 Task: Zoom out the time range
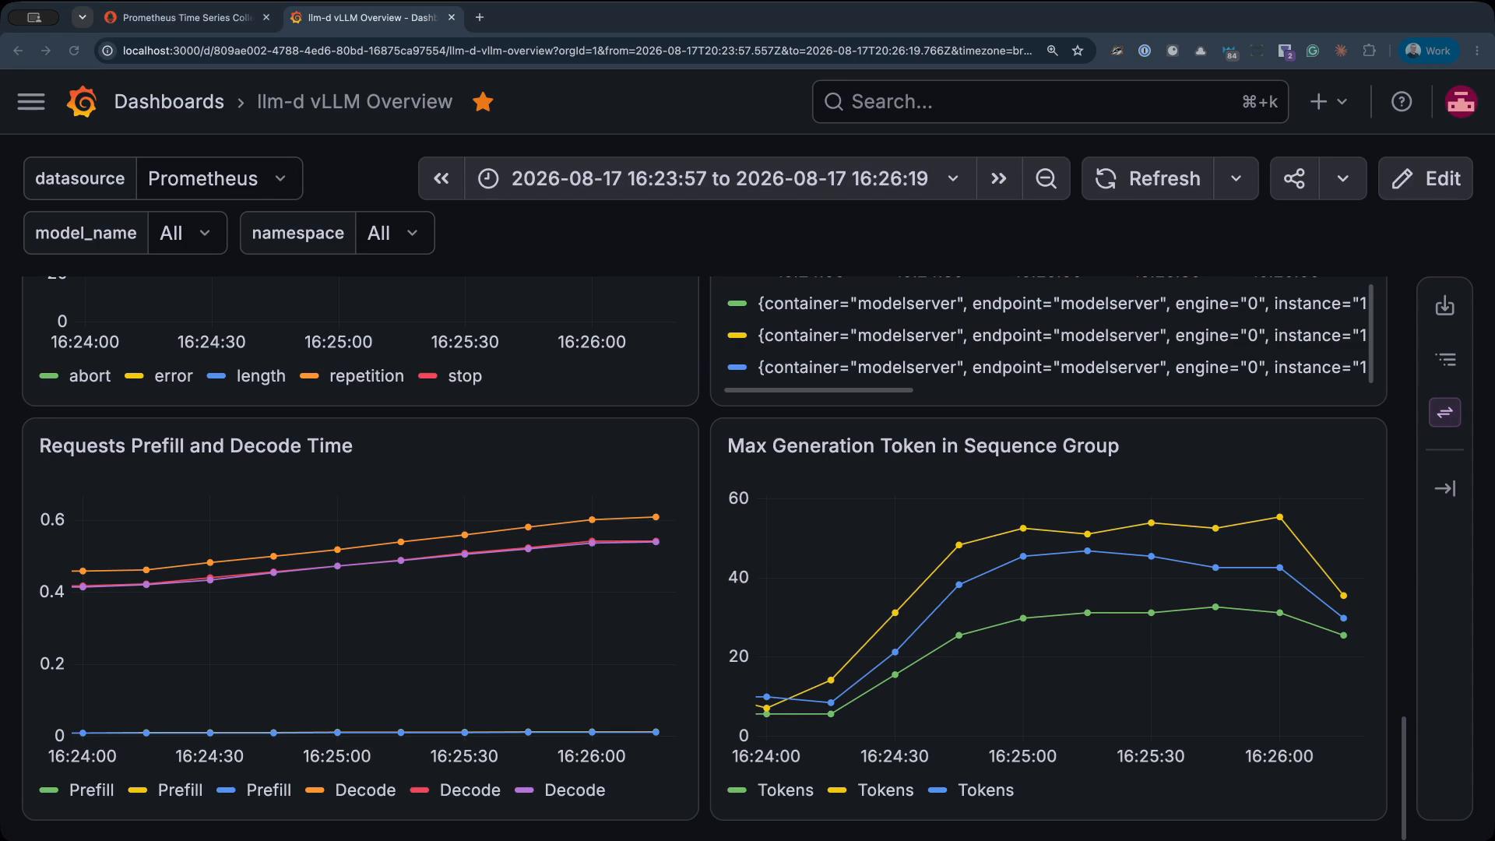(x=1046, y=178)
